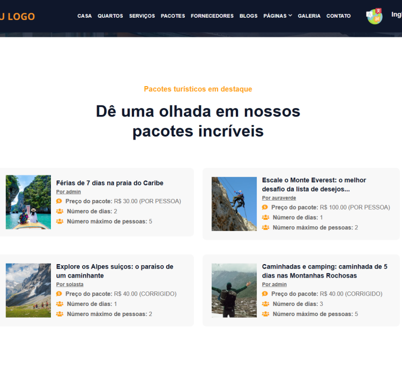Screen dimensions: 402x369
Task: Click max people icon on Everest package
Action: tap(266, 228)
